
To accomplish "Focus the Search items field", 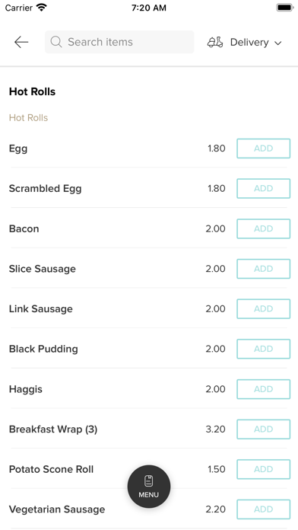I will coord(119,42).
